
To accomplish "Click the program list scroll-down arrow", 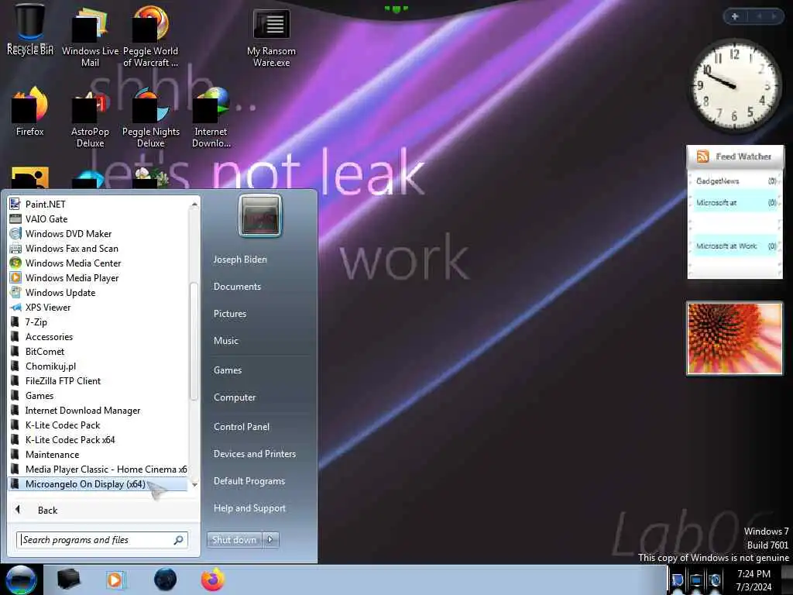I will tap(194, 485).
